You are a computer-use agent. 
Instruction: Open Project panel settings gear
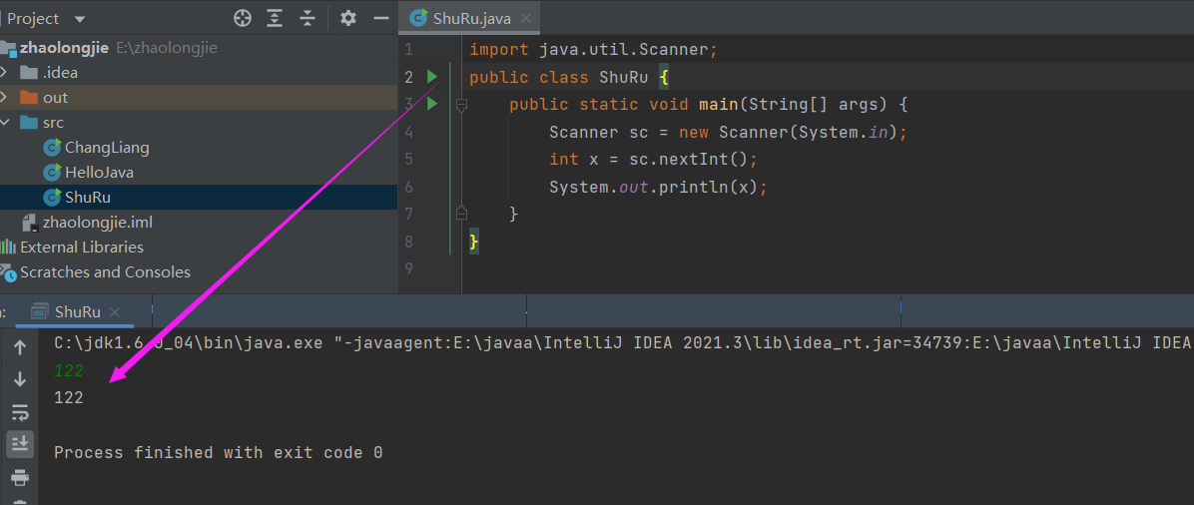(x=348, y=18)
